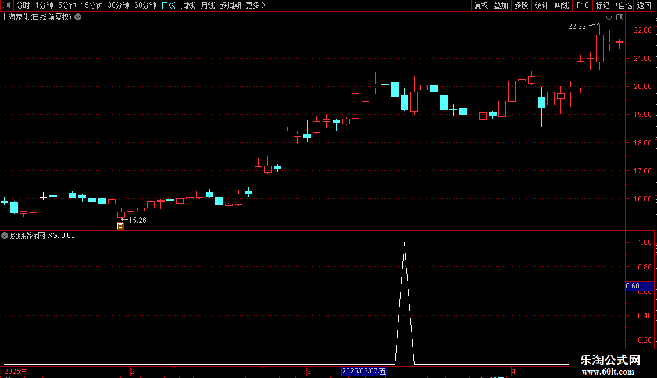Select the 1分钟 period tab
The width and height of the screenshot is (657, 378).
click(44, 5)
